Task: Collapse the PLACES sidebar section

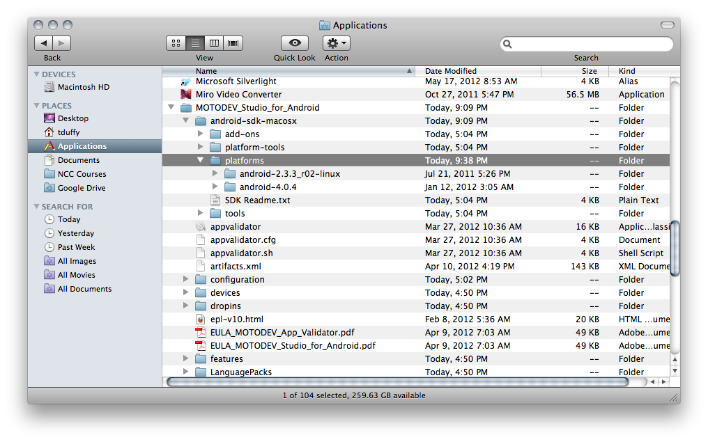Action: pyautogui.click(x=36, y=105)
